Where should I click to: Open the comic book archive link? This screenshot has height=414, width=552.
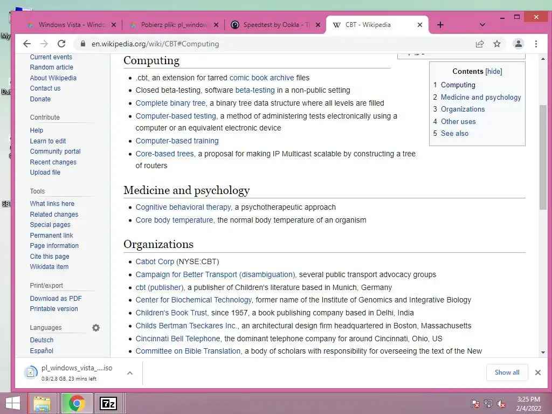point(261,78)
